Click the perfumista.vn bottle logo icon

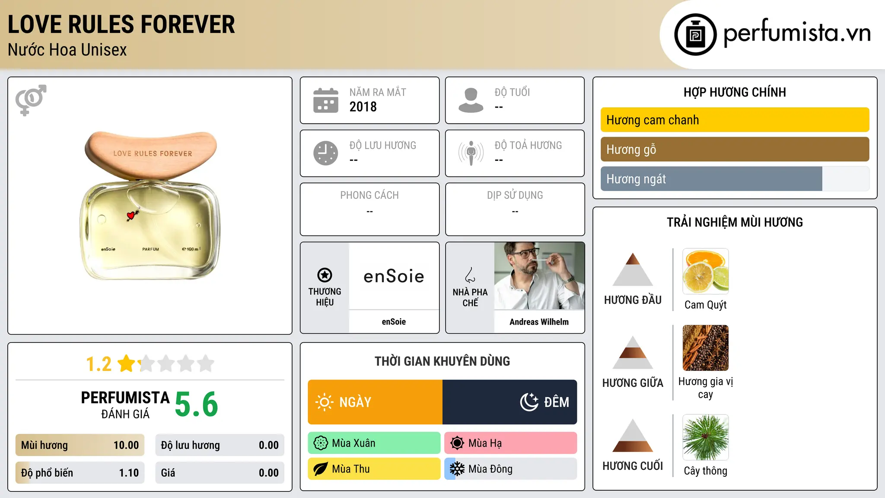coord(695,35)
